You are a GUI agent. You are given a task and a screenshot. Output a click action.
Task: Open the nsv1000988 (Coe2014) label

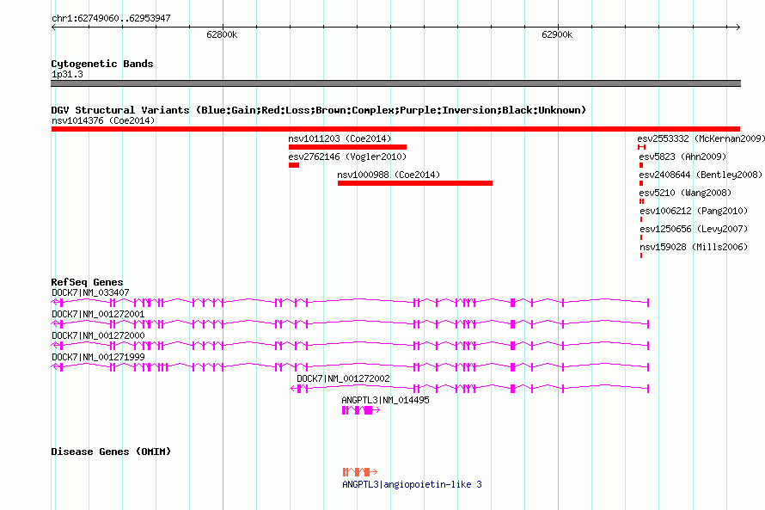[389, 175]
